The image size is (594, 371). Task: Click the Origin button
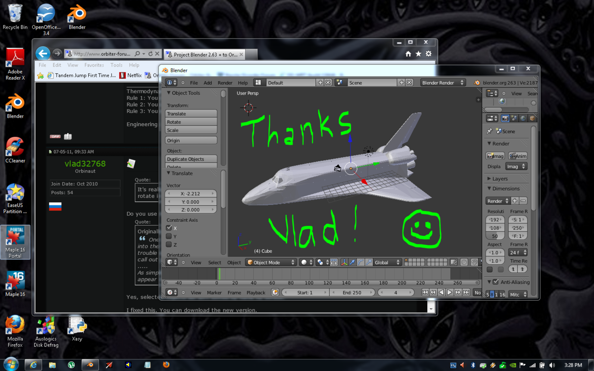click(191, 140)
